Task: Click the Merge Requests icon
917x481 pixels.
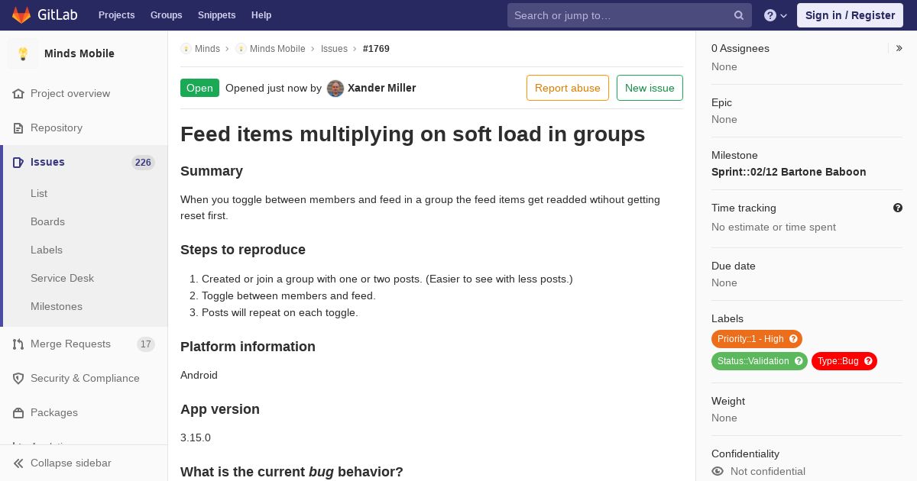Action: click(x=18, y=344)
